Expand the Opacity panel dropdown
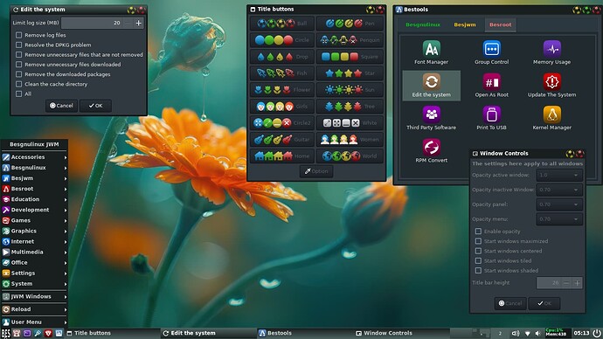This screenshot has height=339, width=603. [559, 204]
